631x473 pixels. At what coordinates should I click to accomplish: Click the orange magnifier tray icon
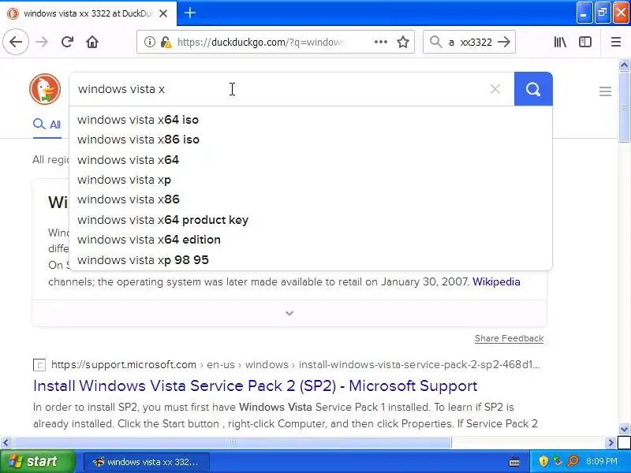tap(573, 461)
